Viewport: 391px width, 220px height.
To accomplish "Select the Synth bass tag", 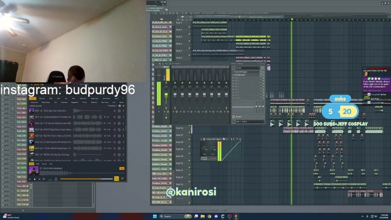I will (x=106, y=98).
